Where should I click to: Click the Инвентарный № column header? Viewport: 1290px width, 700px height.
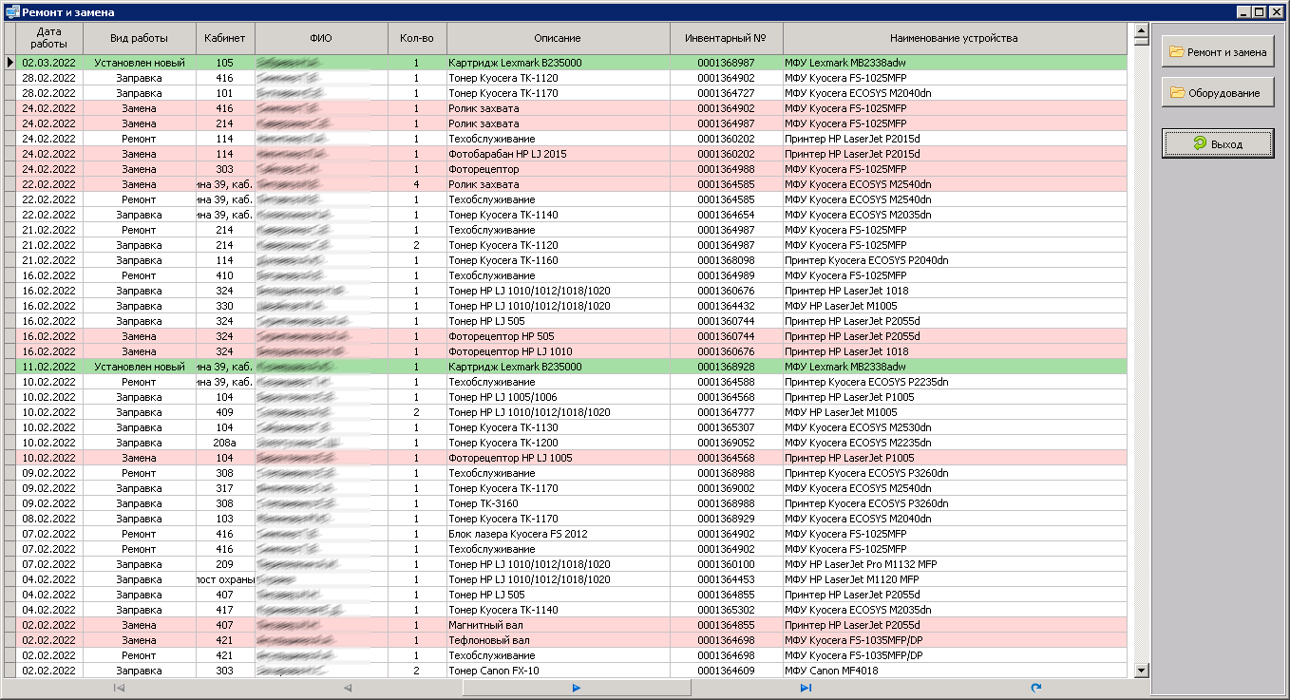727,38
